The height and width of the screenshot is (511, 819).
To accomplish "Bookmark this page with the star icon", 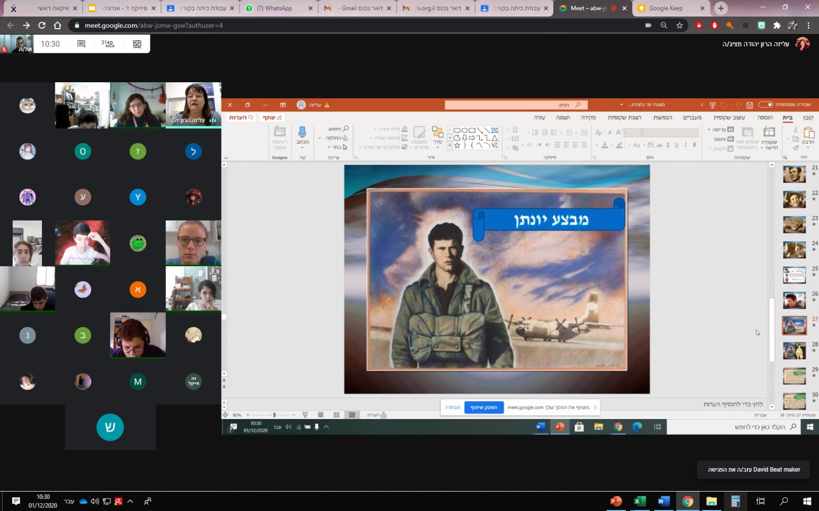I will [679, 25].
